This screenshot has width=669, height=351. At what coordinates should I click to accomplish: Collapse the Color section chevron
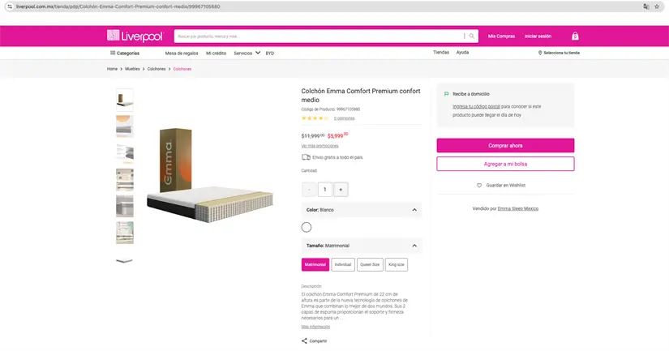click(414, 210)
